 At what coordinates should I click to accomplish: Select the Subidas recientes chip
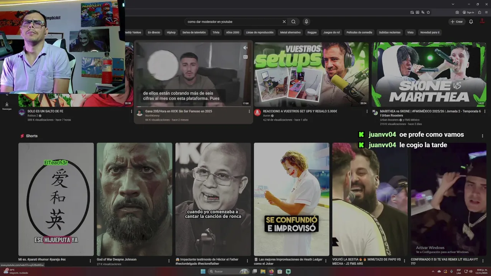tap(390, 33)
